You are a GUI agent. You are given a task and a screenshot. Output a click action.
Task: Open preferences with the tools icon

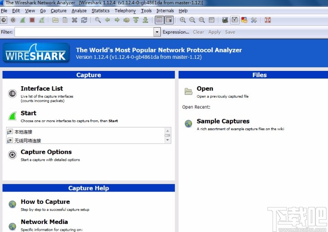(254, 20)
